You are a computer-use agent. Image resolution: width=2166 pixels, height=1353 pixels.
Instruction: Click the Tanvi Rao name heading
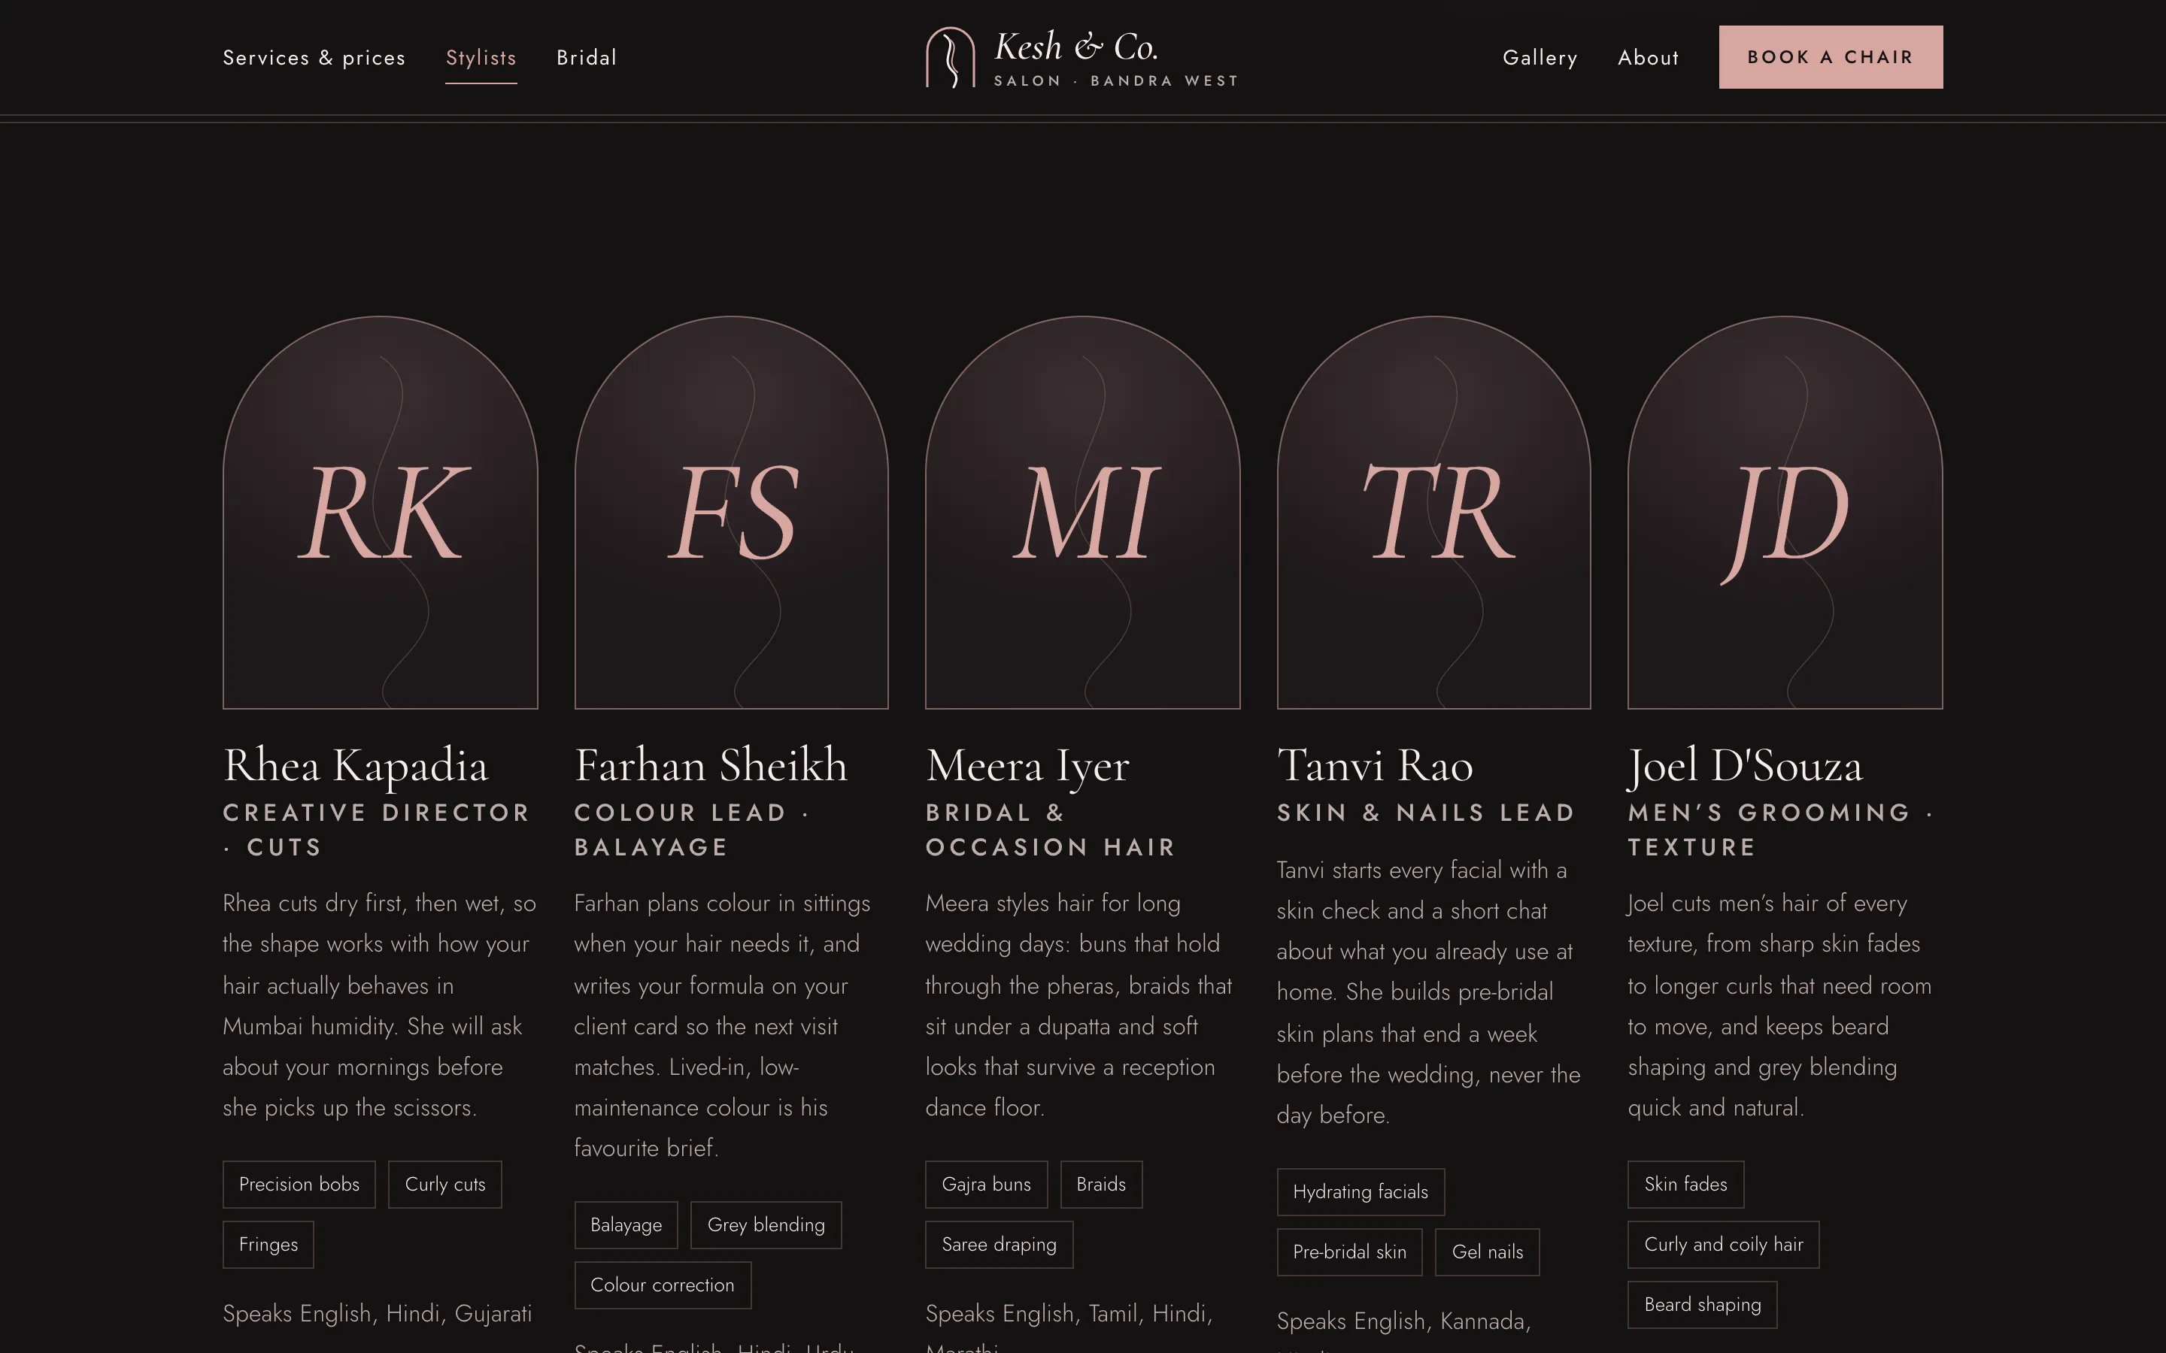(x=1375, y=766)
